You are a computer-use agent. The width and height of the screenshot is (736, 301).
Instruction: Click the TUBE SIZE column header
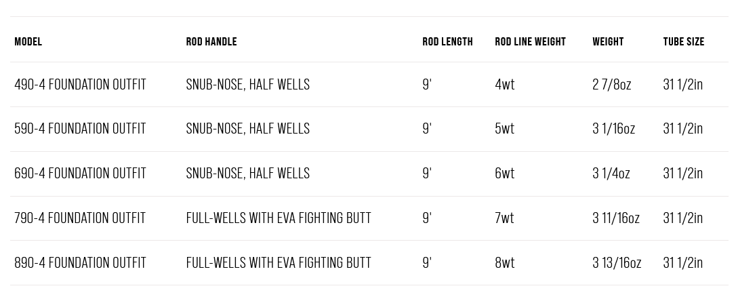pos(683,42)
